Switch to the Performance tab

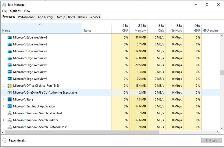26,17
